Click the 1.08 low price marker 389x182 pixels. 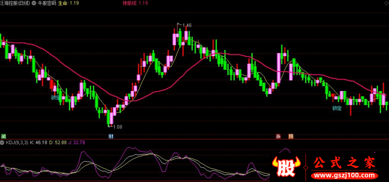(x=117, y=127)
